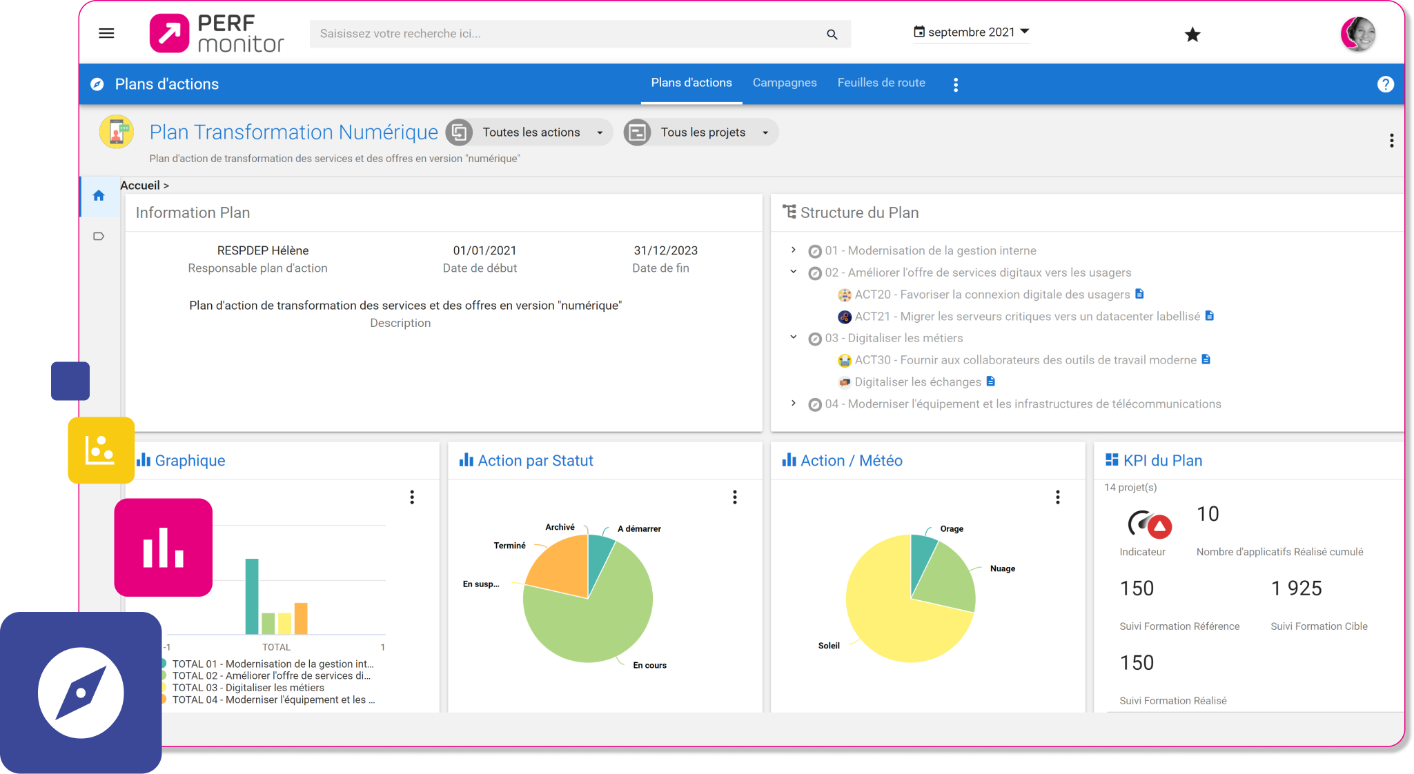The image size is (1414, 774).
Task: Click the Plan Transformation Numérique plan icon
Action: click(x=117, y=132)
